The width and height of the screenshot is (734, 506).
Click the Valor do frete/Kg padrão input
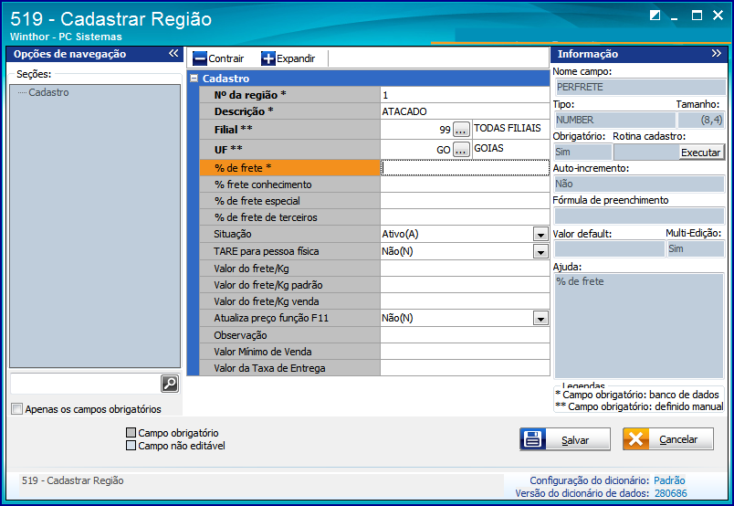465,285
